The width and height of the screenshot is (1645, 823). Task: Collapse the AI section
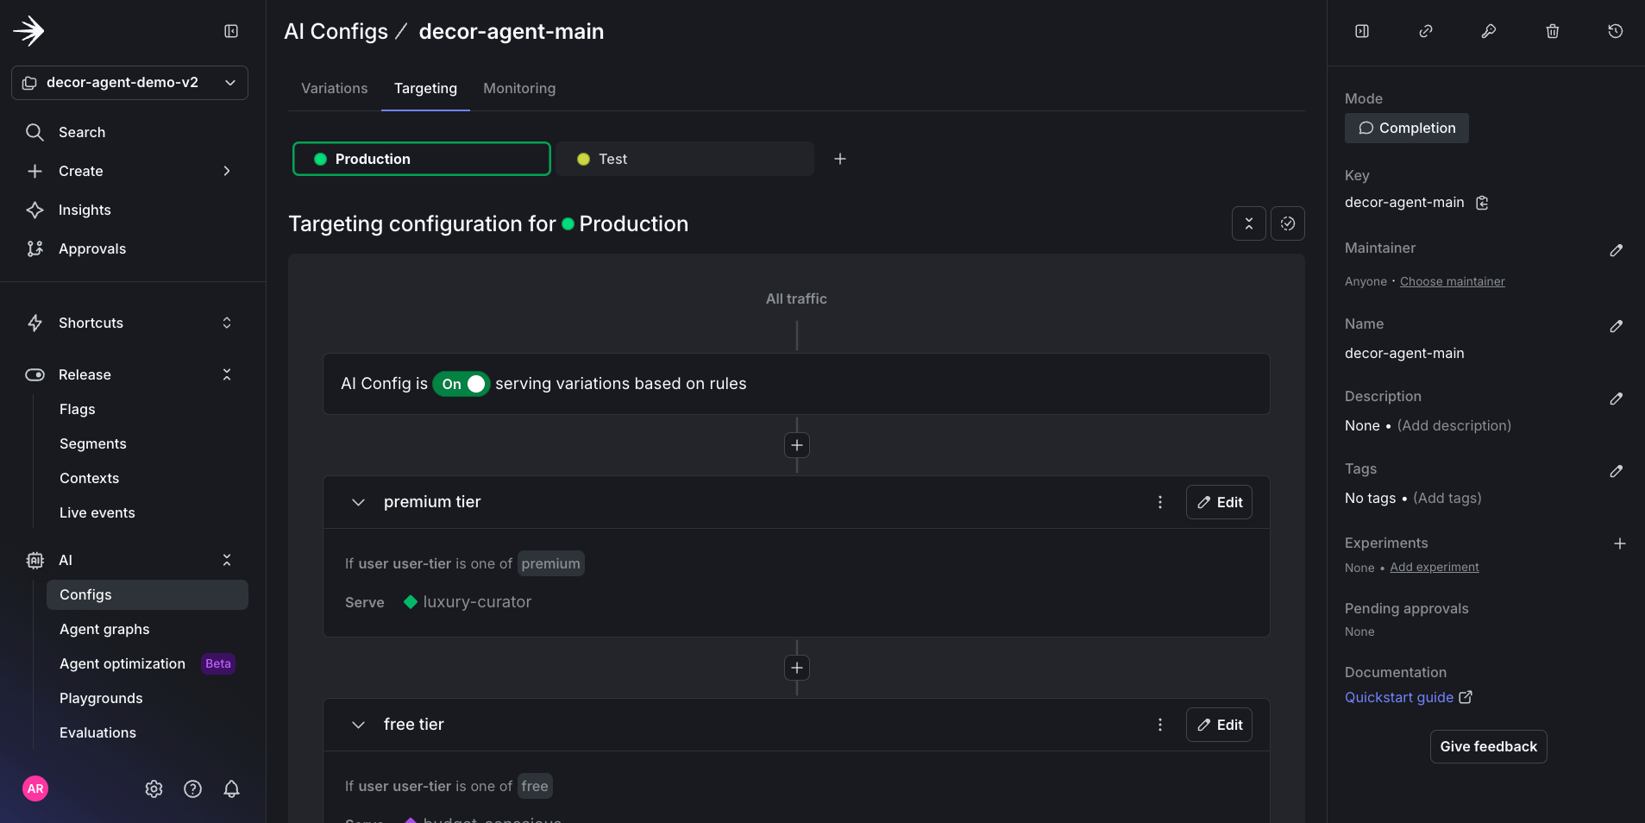227,560
